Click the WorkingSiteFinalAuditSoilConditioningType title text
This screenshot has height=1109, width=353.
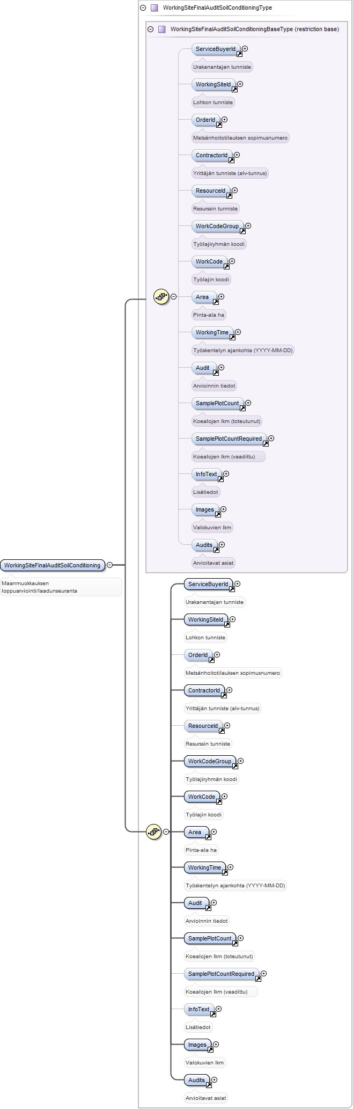pyautogui.click(x=217, y=8)
